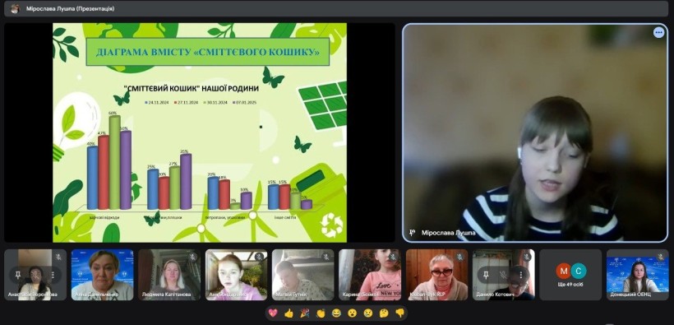Click the shared slide with waste chart

coord(200,132)
